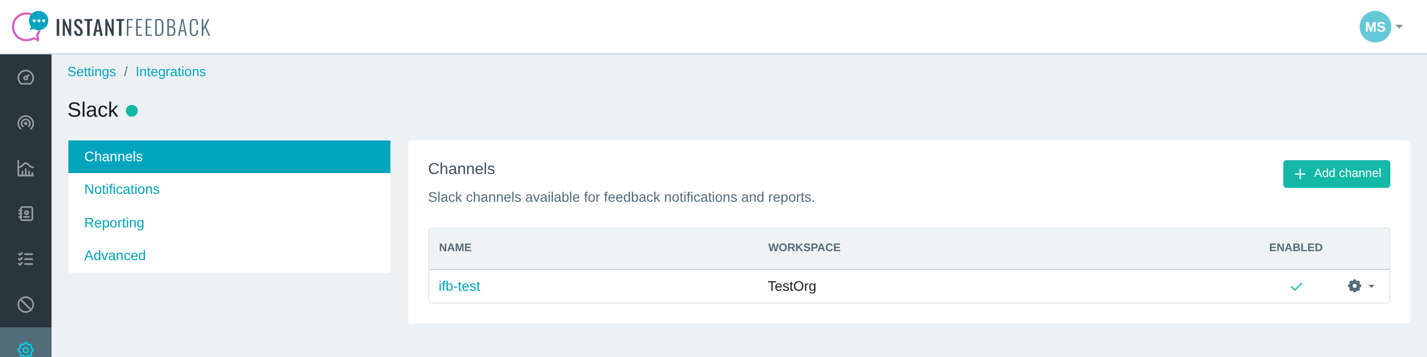Click the Slack channels description text
1427x357 pixels.
621,197
